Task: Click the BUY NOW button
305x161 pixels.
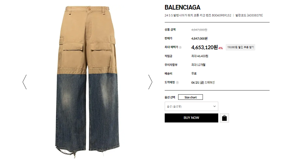Action: [x=191, y=118]
